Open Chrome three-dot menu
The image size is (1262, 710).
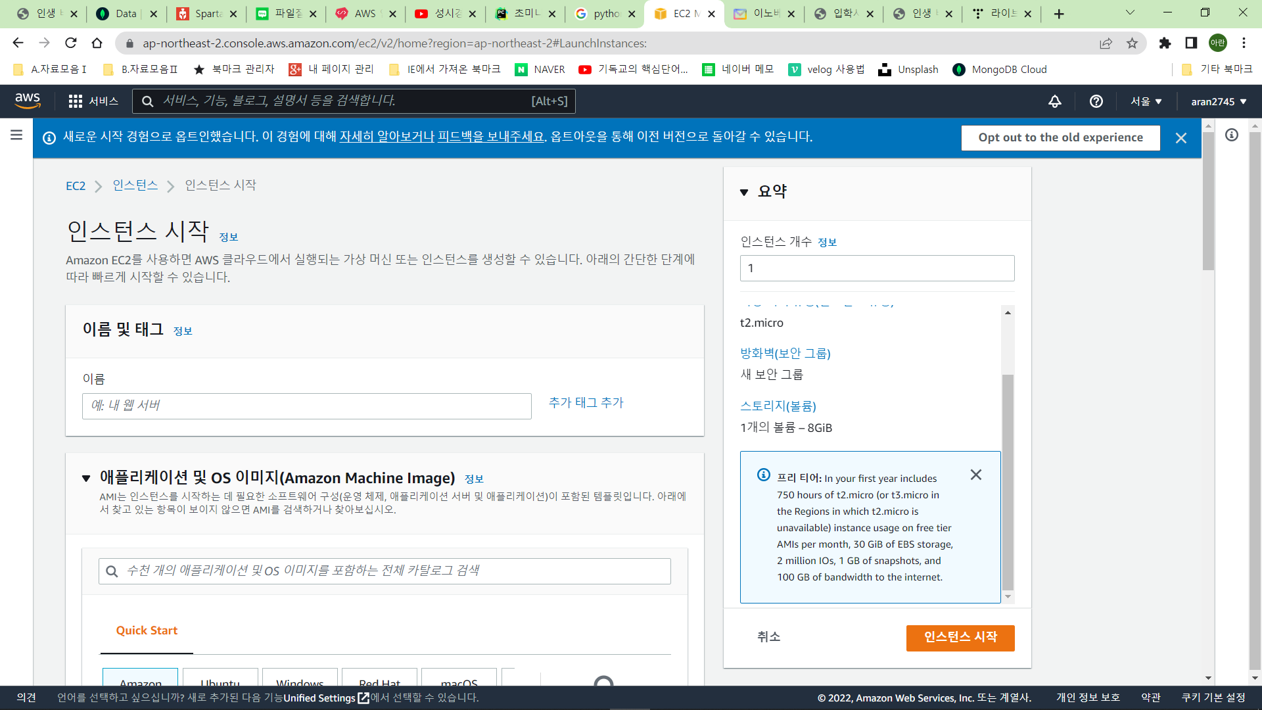click(1244, 43)
